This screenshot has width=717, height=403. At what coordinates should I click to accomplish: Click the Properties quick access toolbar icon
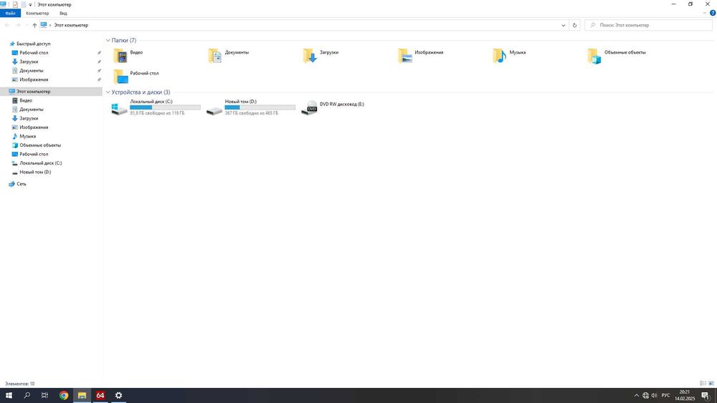pos(15,4)
